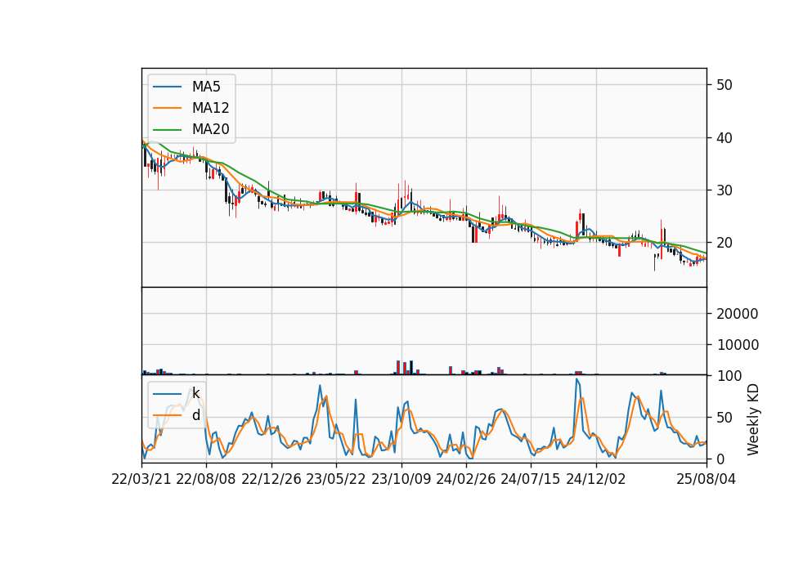Click the price axis value 40

click(724, 137)
